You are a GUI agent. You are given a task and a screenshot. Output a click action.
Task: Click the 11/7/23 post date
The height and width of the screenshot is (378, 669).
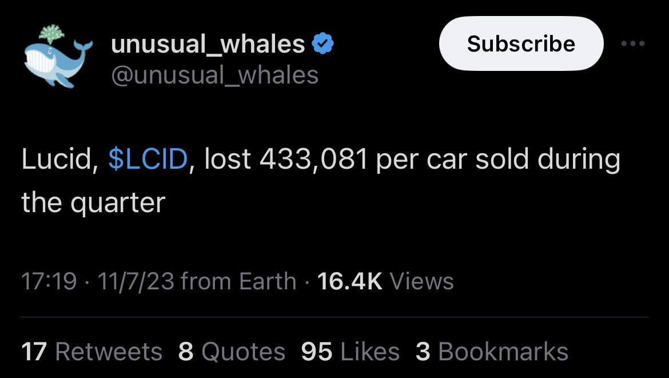coord(136,281)
